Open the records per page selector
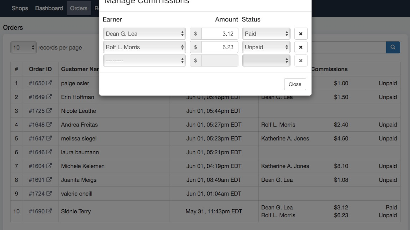 point(23,48)
